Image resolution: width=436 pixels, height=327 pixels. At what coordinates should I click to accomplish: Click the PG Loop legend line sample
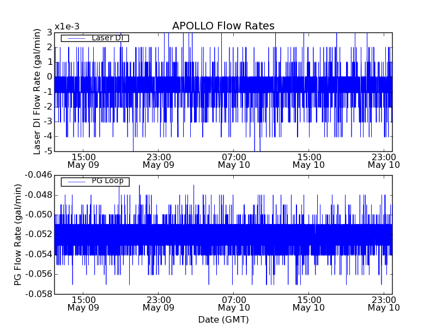76,181
